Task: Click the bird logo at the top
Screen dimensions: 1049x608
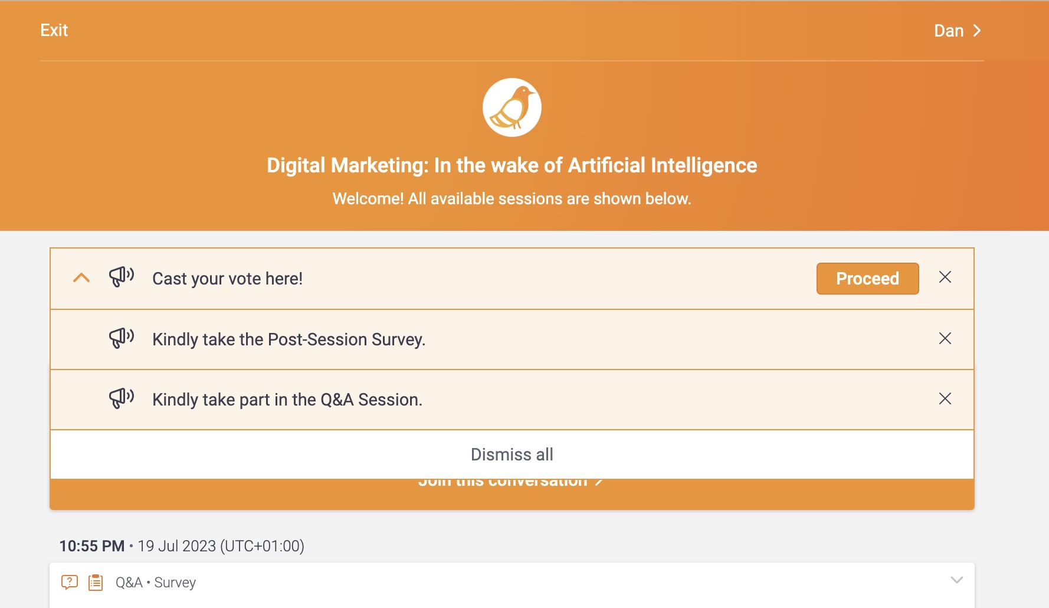Action: pos(512,107)
